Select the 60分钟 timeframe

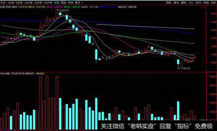[x=48, y=3]
